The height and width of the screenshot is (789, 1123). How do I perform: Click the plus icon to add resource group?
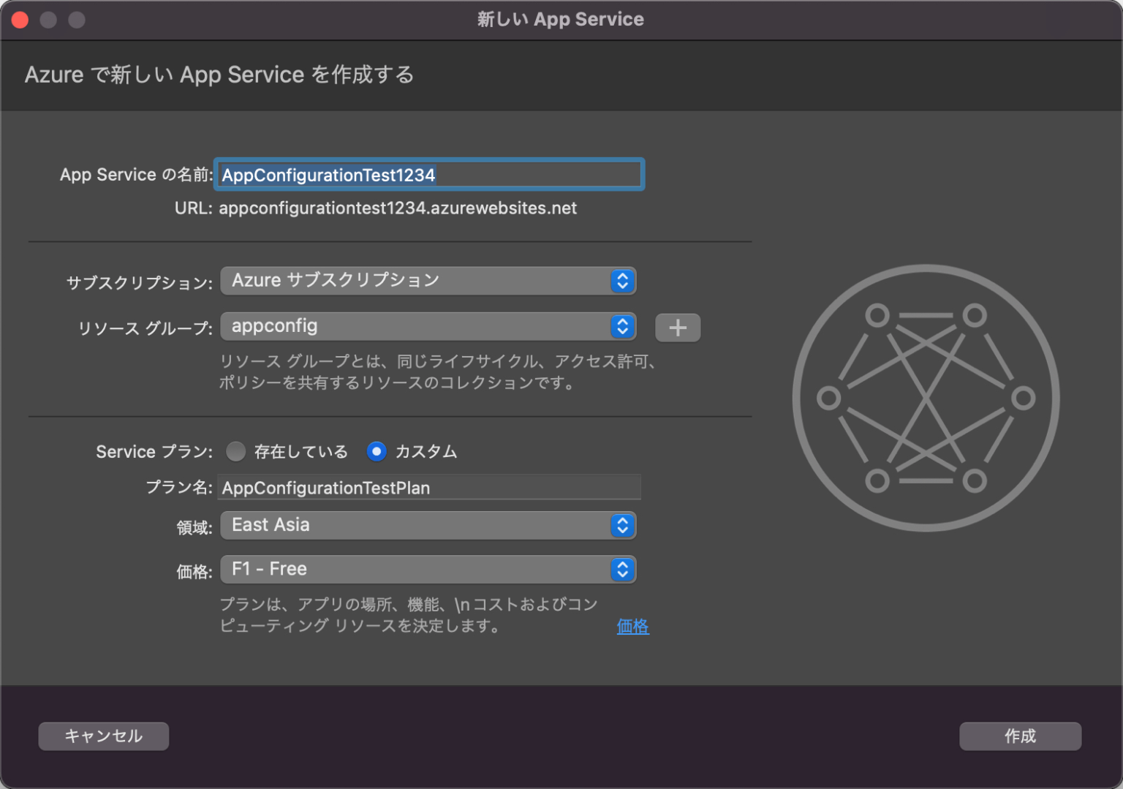(x=677, y=327)
